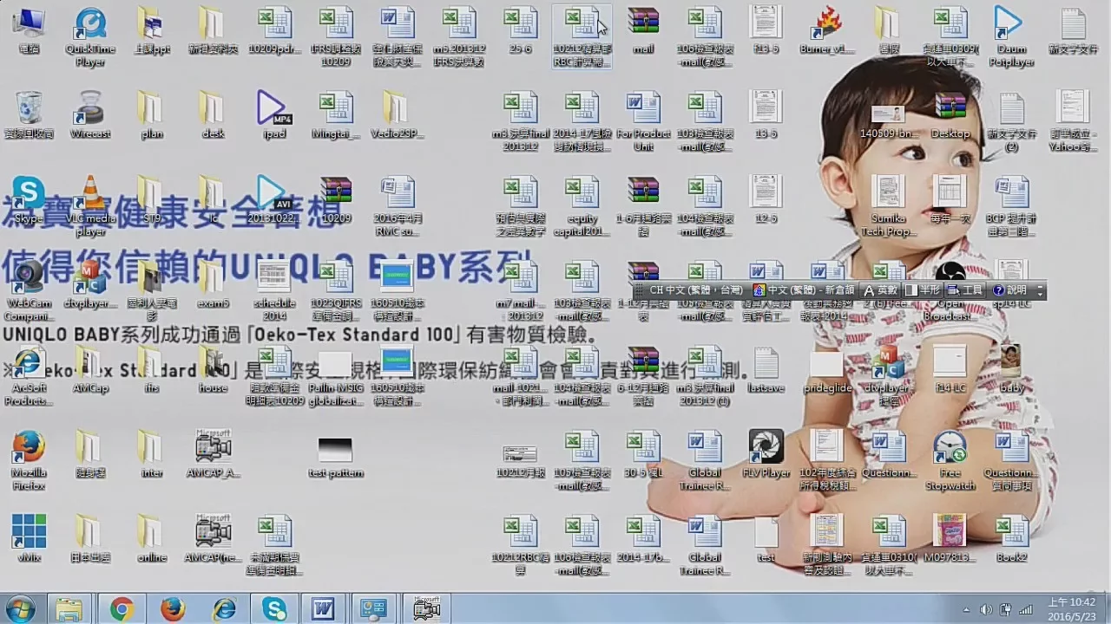Toggle 半形 half-width mode on IME bar
This screenshot has height=624, width=1111.
(924, 290)
